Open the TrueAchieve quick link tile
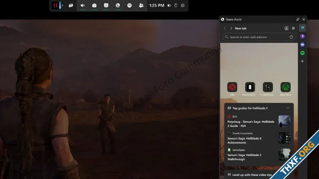 pos(268,87)
